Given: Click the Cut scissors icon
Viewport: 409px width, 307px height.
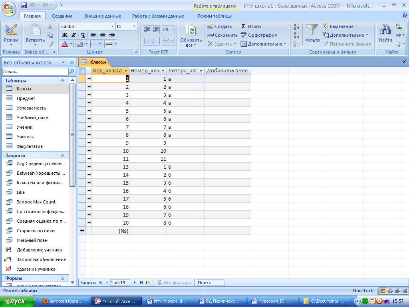Looking at the screenshot, I should coord(50,26).
